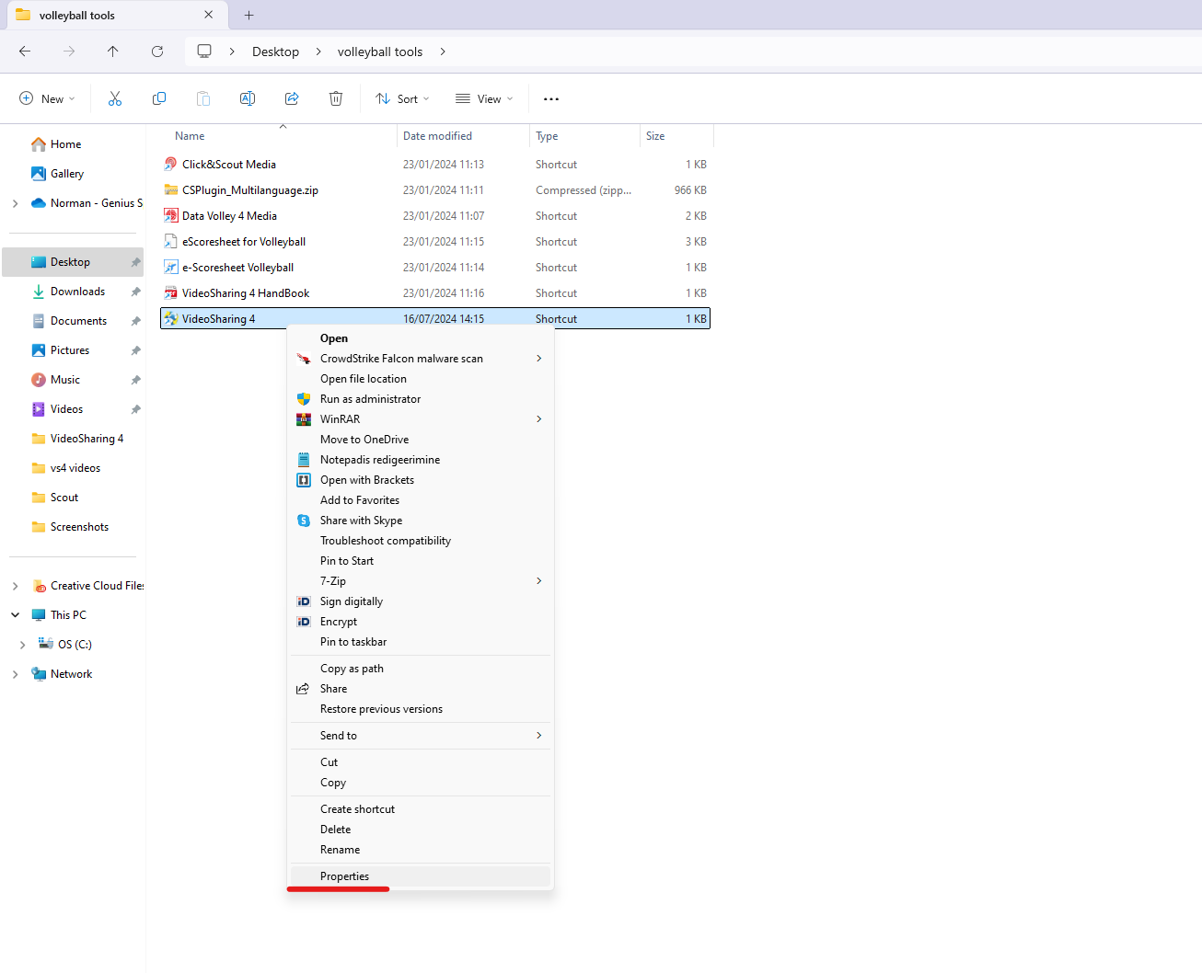Expand the Creative Cloud Files node
Image resolution: width=1202 pixels, height=973 pixels.
click(15, 586)
